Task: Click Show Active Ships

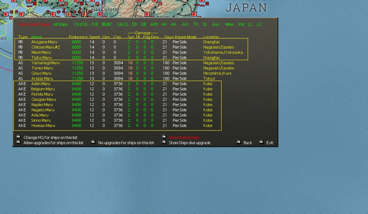Action: coord(184,137)
